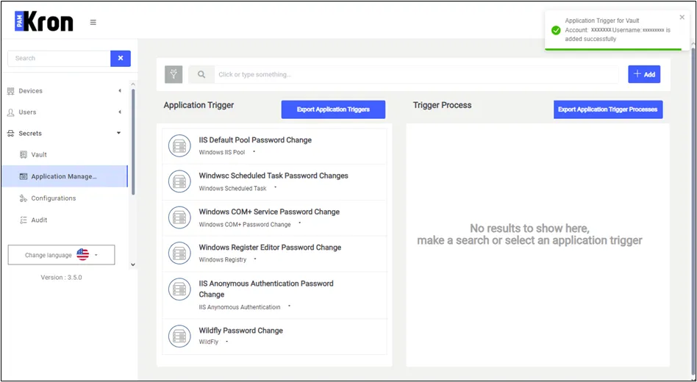Click the Vault icon
This screenshot has height=382, width=697.
tap(24, 154)
